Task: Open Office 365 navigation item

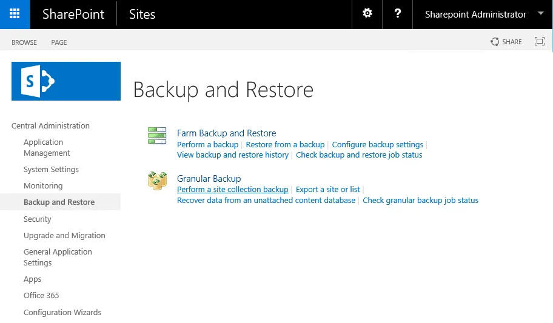Action: click(41, 296)
